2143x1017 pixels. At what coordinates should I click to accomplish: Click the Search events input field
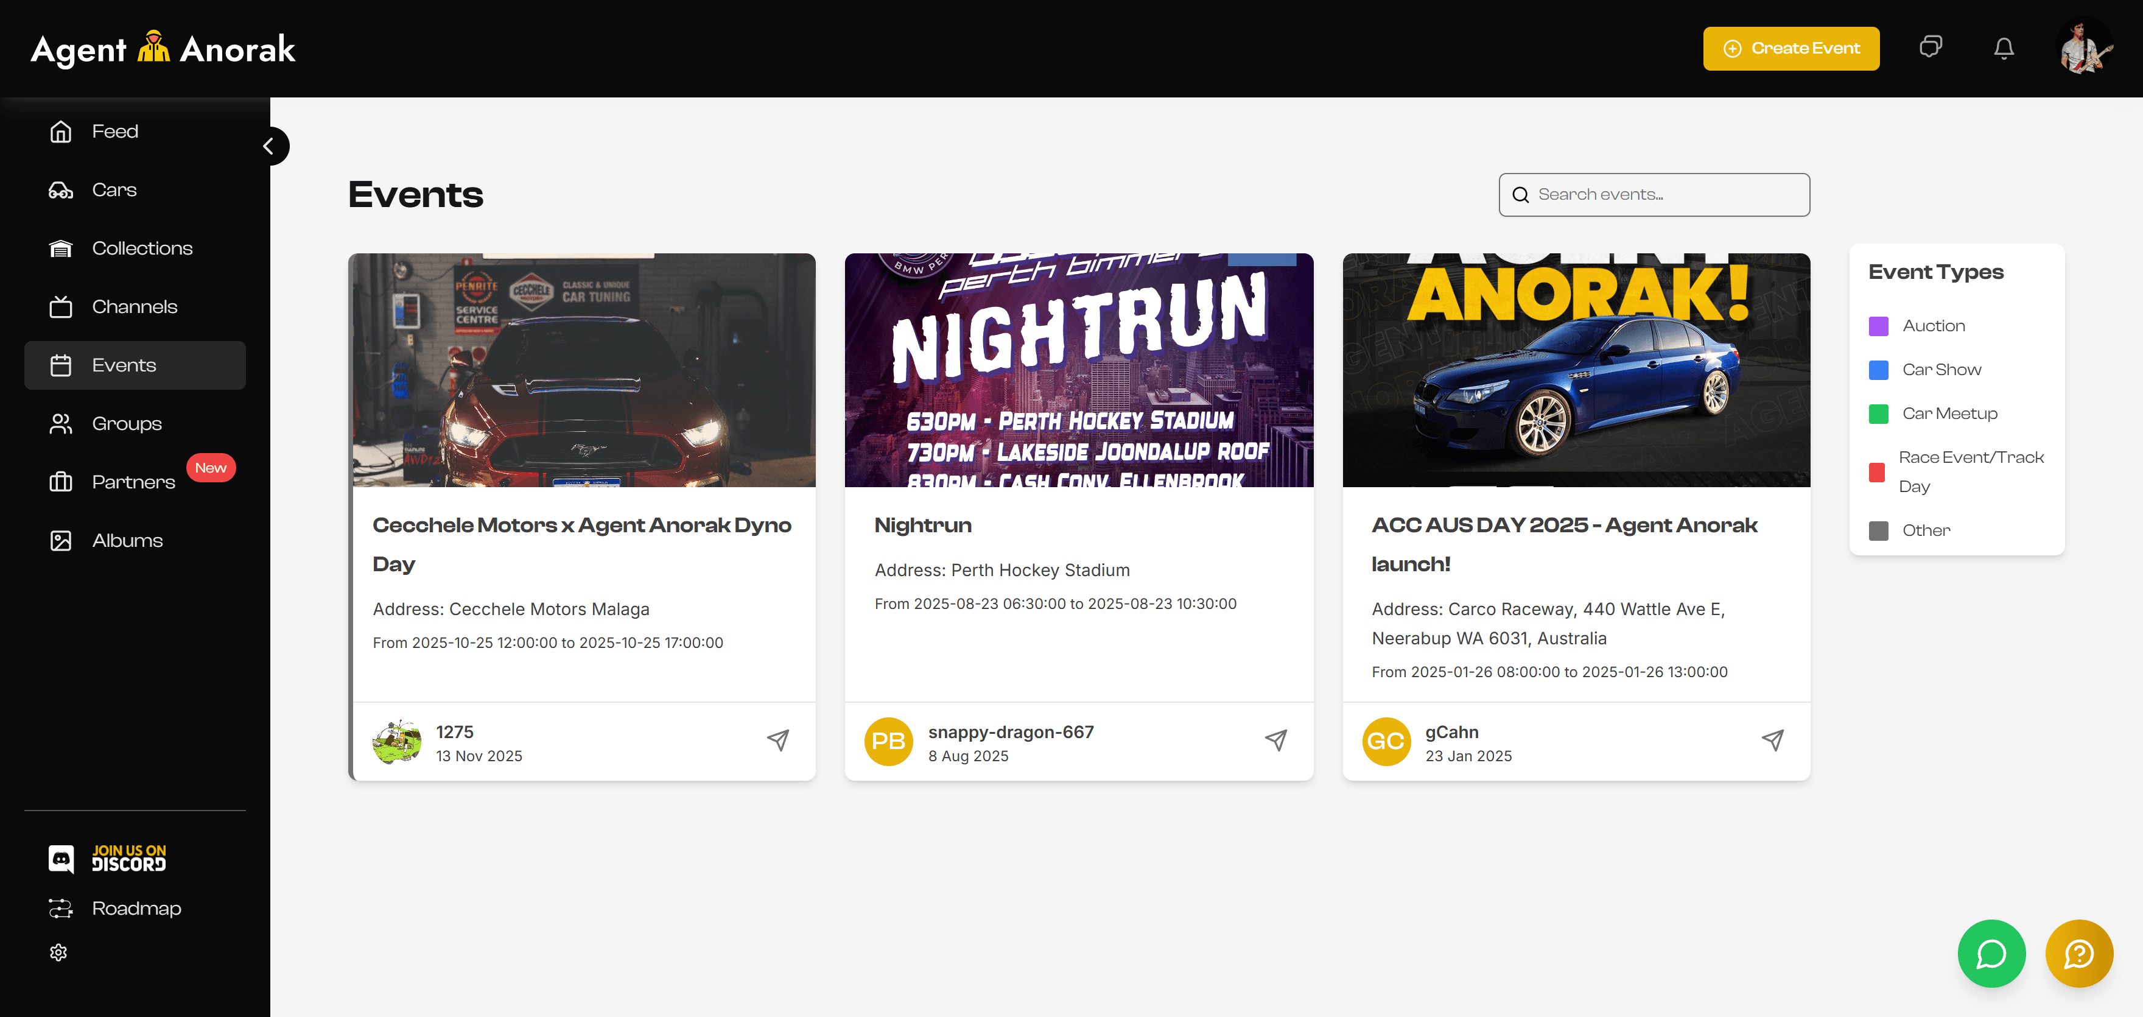[x=1667, y=195]
